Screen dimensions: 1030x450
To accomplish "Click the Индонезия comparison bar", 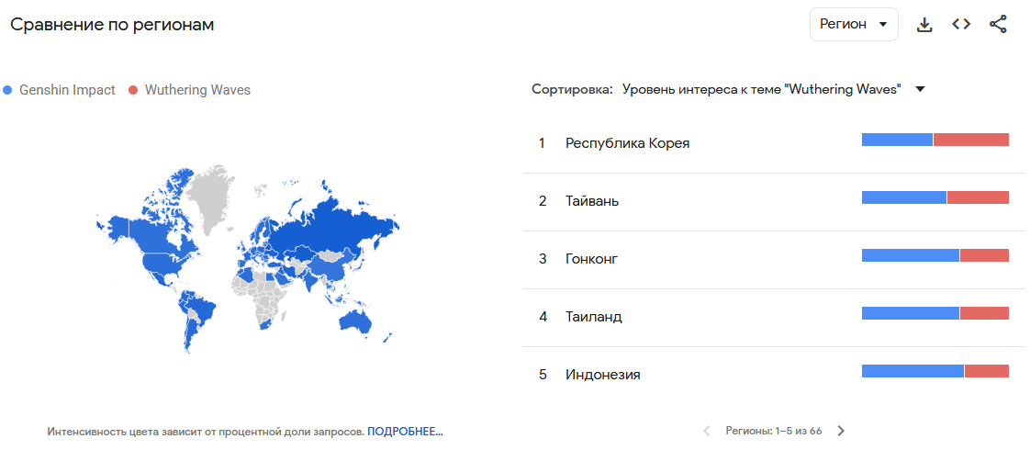I will [935, 371].
